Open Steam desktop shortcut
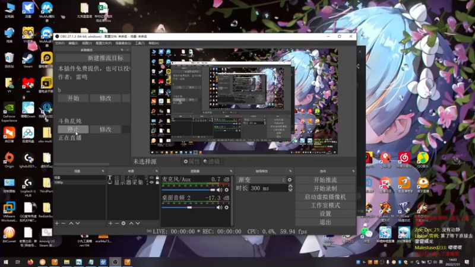 (28, 61)
